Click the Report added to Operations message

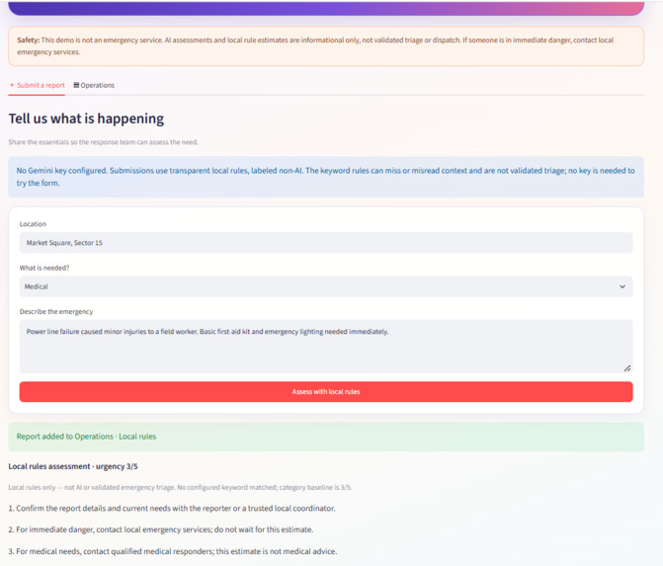[x=326, y=437]
